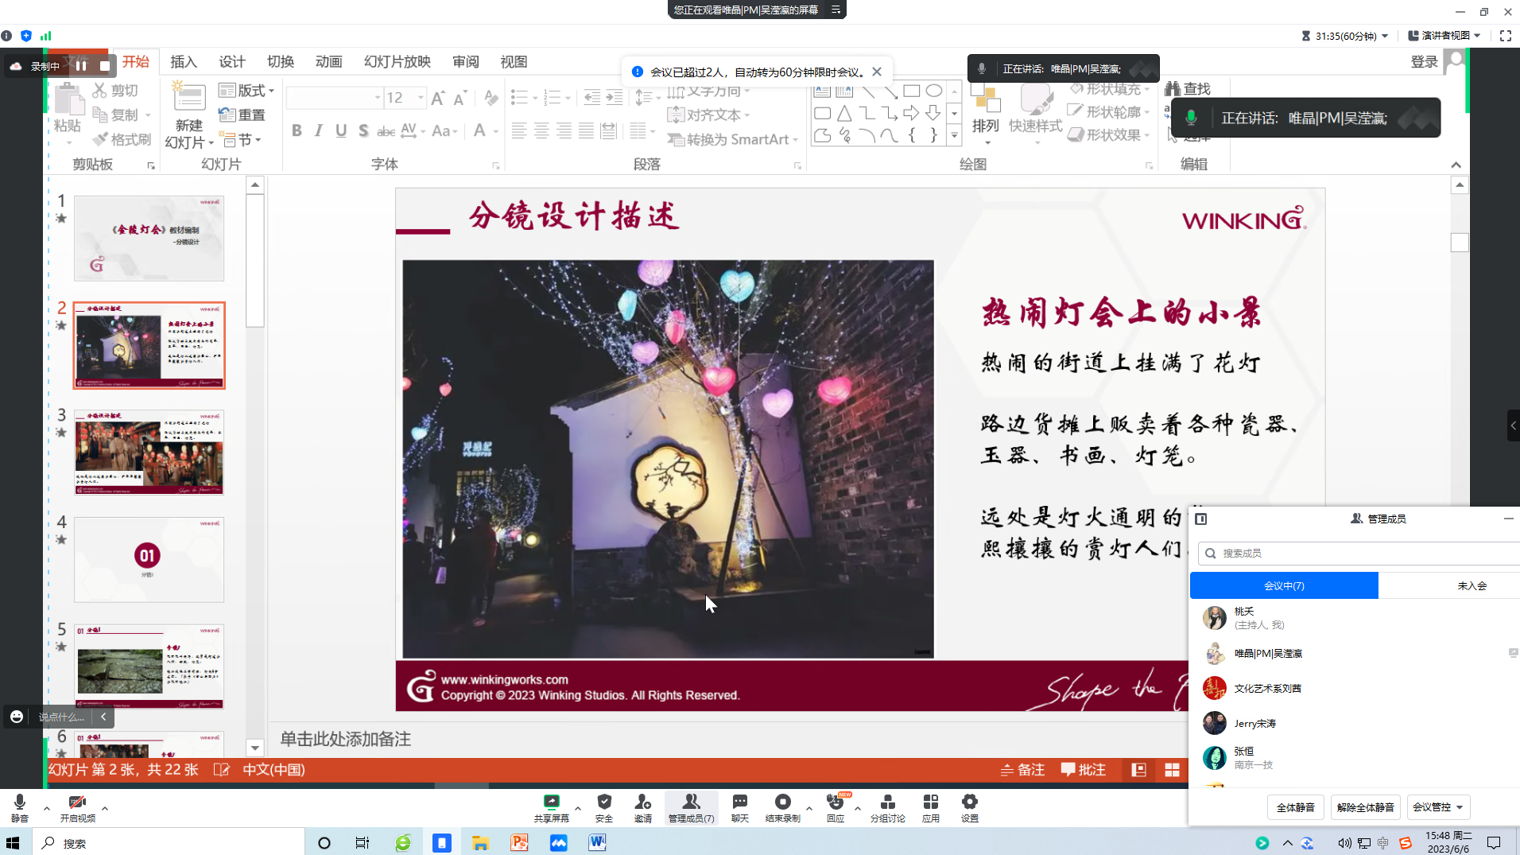Open the font size 12 dropdown
Screen dimensions: 1520x855
click(x=421, y=98)
